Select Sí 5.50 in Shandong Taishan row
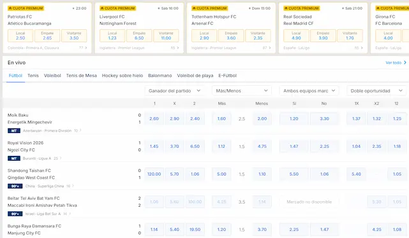Viewport: 409px width, 238px height. (294, 174)
